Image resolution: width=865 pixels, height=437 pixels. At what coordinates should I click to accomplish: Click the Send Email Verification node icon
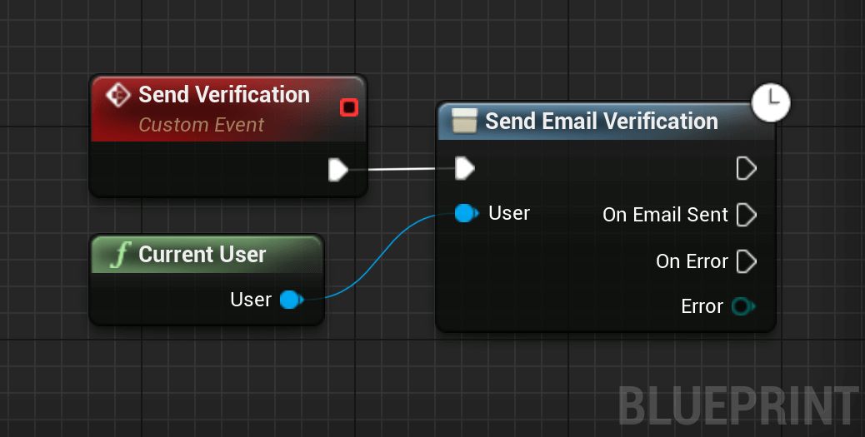pos(464,121)
